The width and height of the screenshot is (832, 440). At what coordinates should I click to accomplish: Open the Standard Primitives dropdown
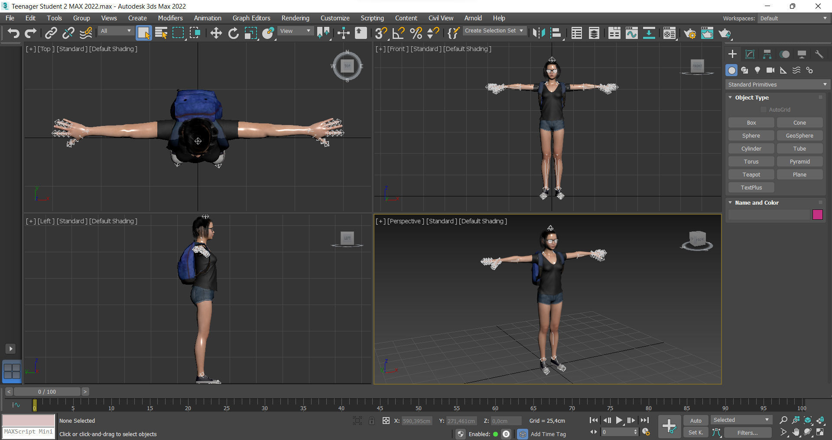(x=777, y=84)
